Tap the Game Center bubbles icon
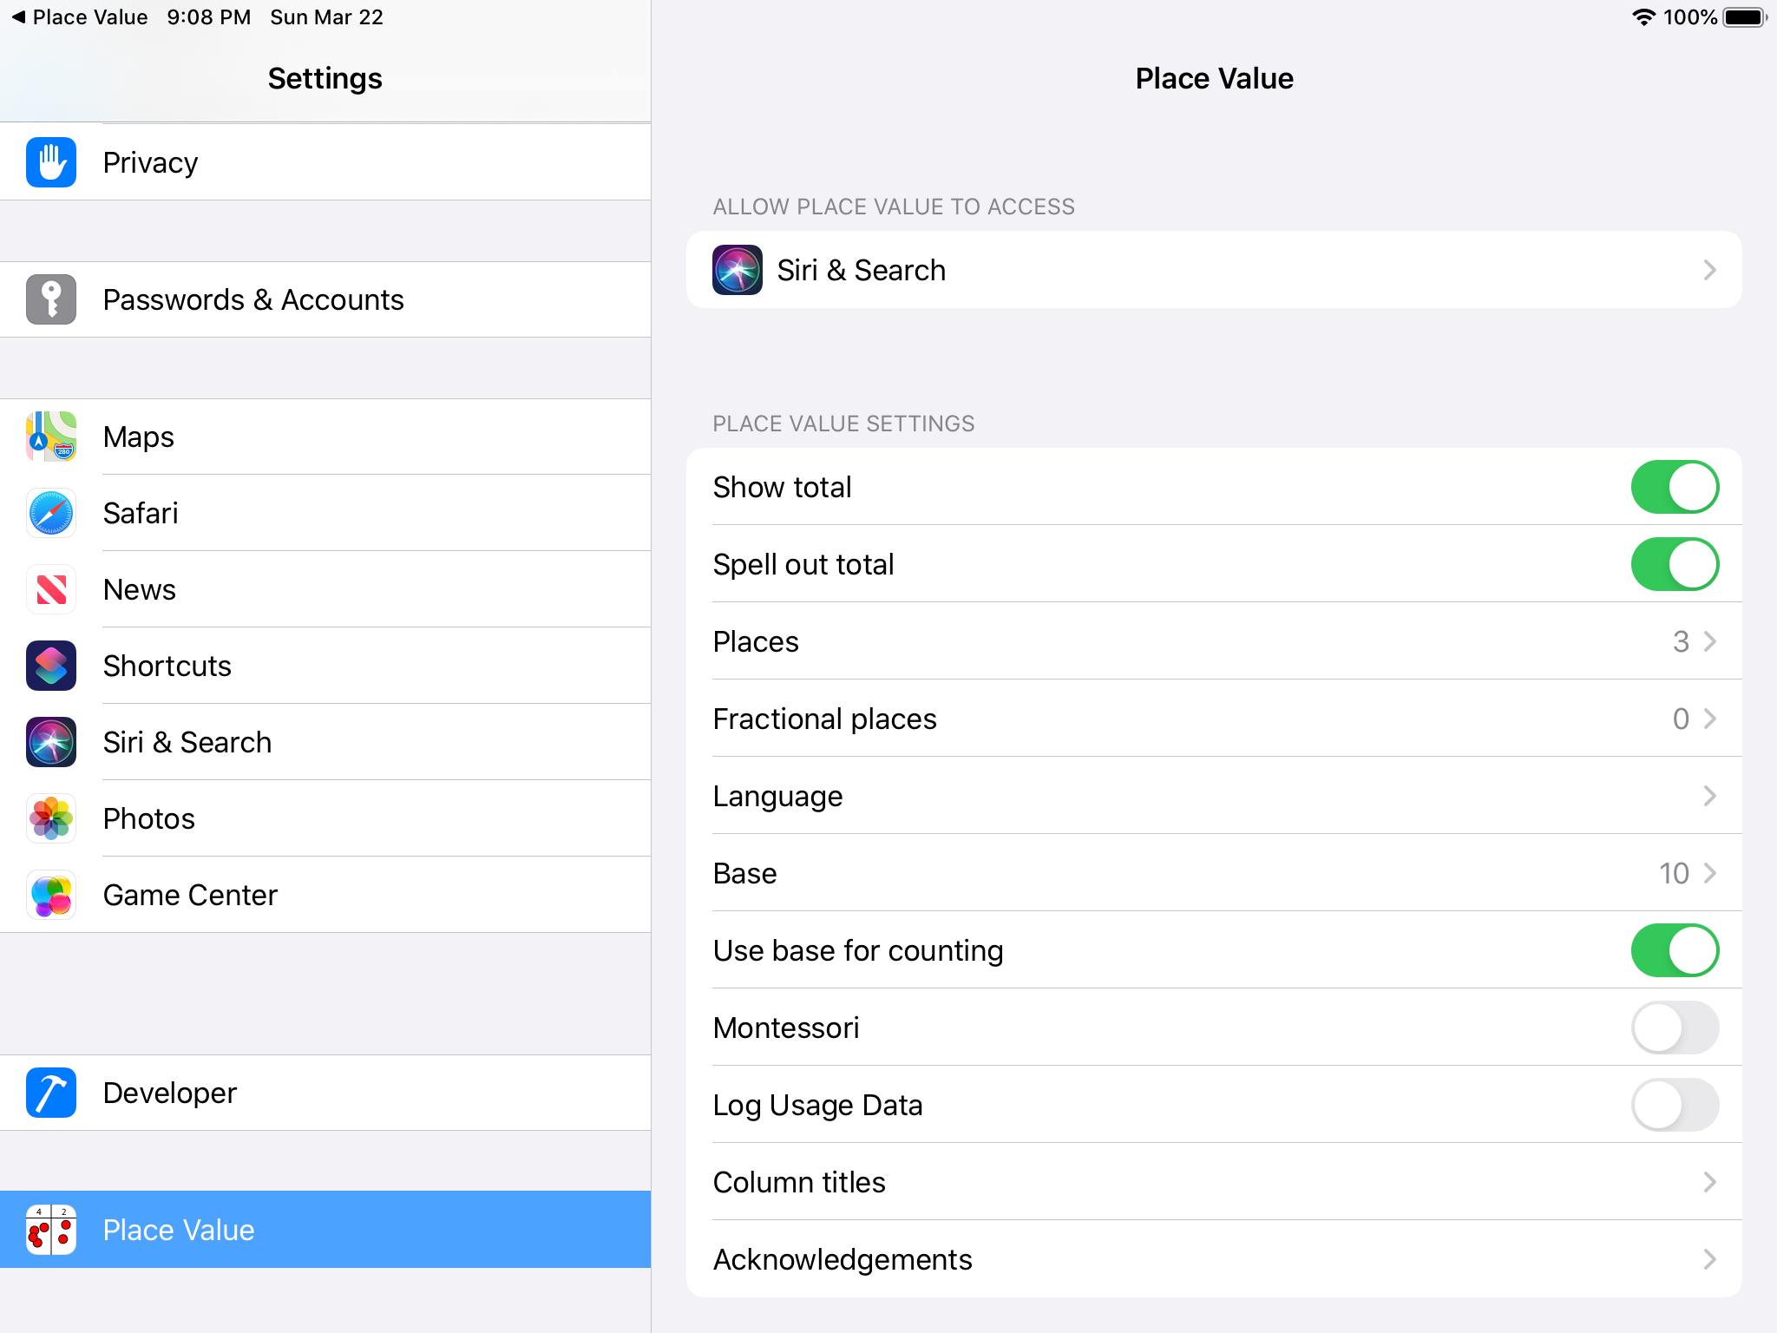1777x1333 pixels. 51,895
